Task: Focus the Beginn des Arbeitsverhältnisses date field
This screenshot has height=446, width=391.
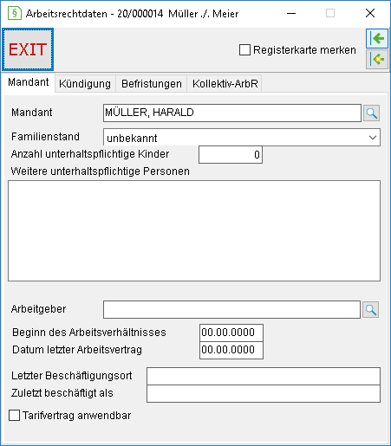Action: tap(231, 333)
